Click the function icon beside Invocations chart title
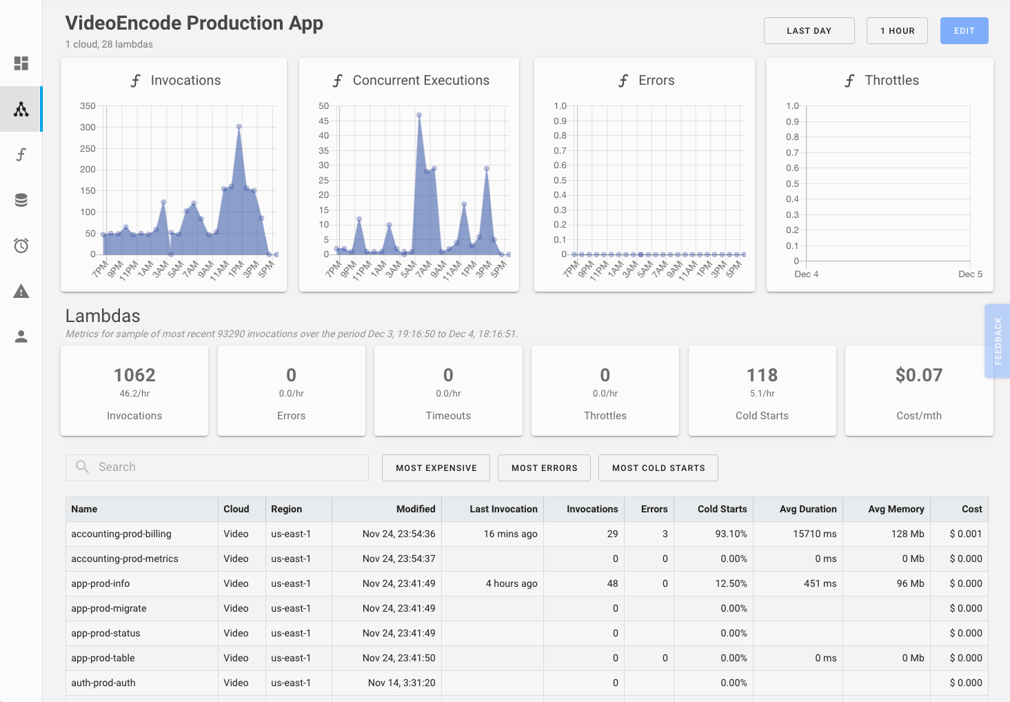This screenshot has height=702, width=1010. pos(136,81)
